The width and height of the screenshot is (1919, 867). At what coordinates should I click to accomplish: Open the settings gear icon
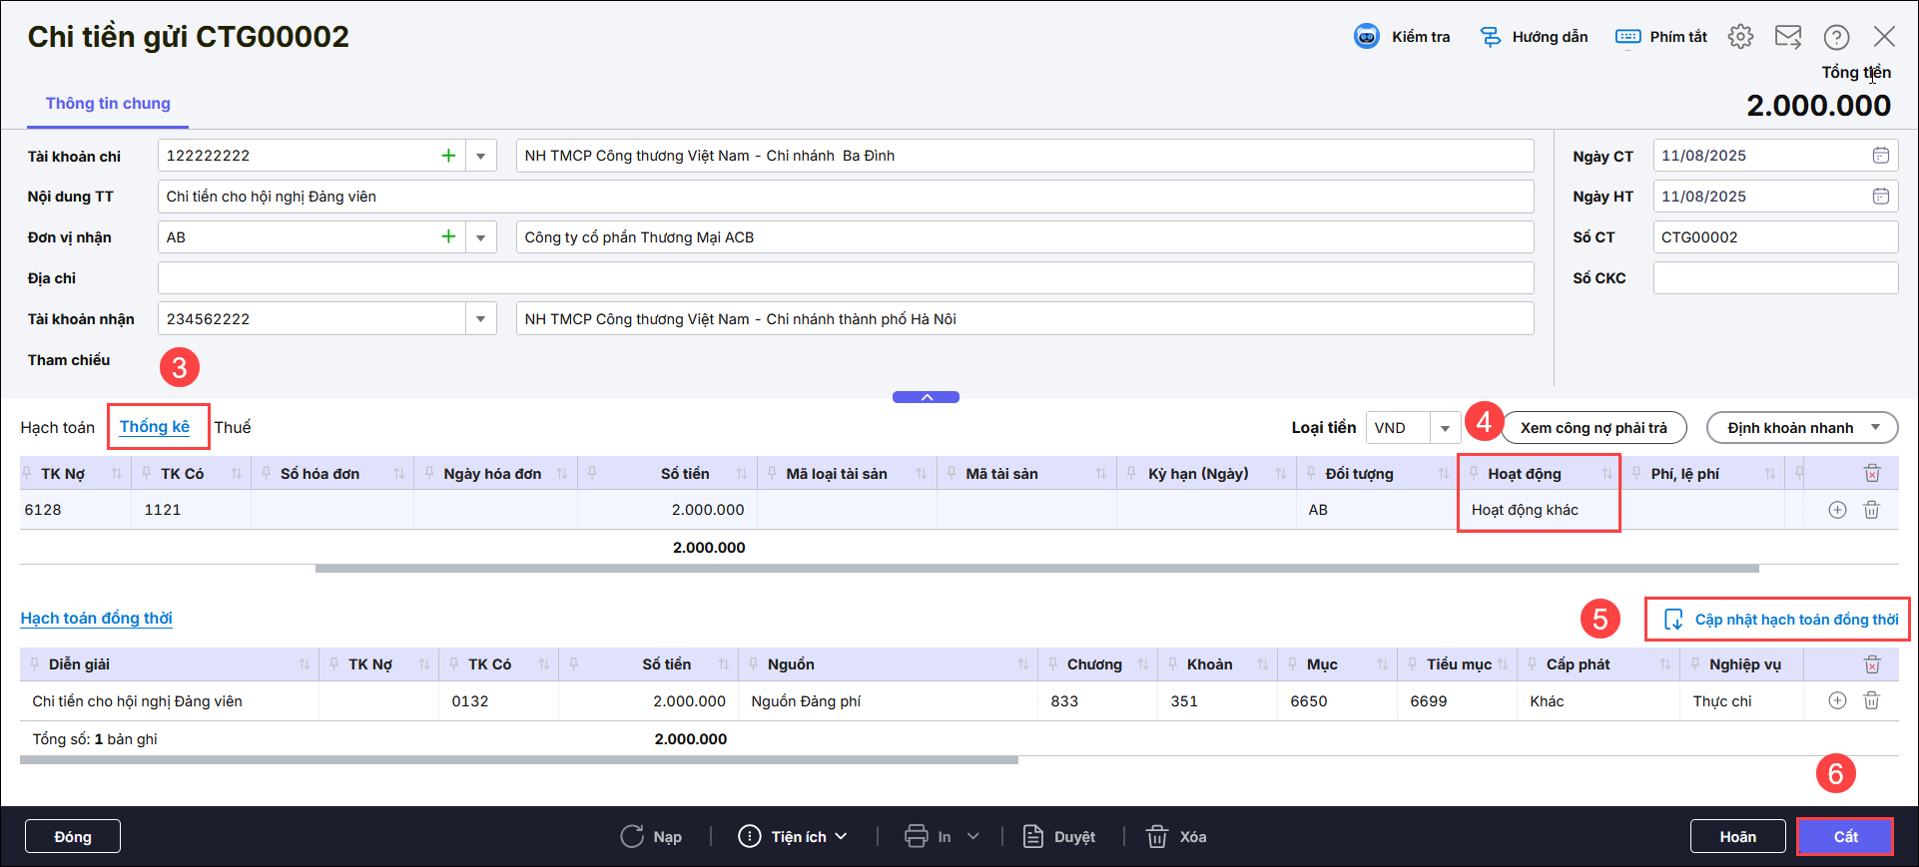pos(1740,37)
